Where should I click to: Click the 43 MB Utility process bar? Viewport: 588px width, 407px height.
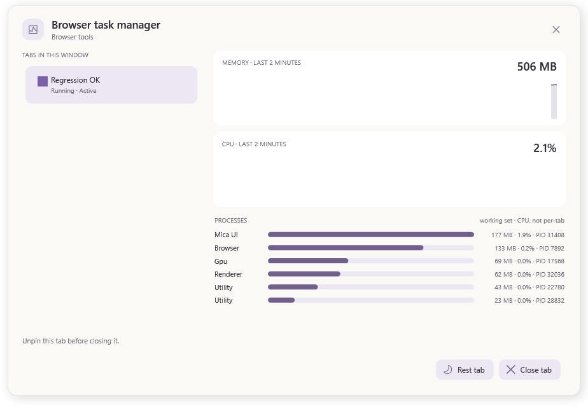pyautogui.click(x=371, y=287)
